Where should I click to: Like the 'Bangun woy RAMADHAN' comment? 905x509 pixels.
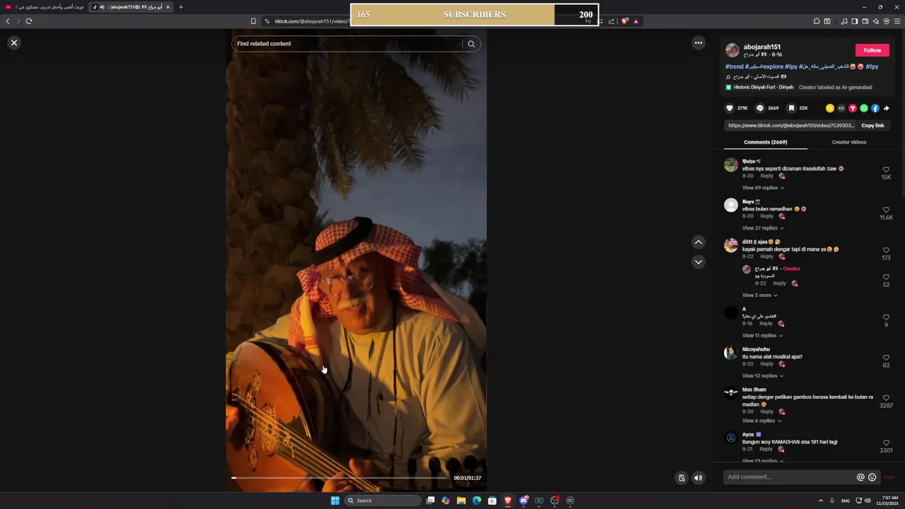coord(886,443)
